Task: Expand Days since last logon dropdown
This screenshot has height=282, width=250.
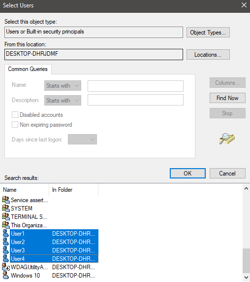Action: point(82,139)
